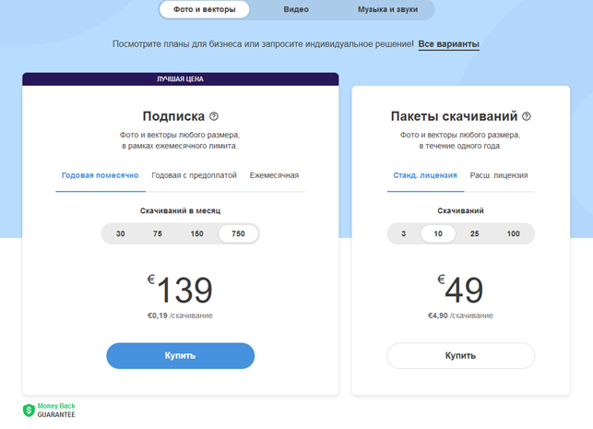Image resolution: width=593 pixels, height=429 pixels.
Task: Select Годовая помесячно billing option
Action: tap(100, 175)
